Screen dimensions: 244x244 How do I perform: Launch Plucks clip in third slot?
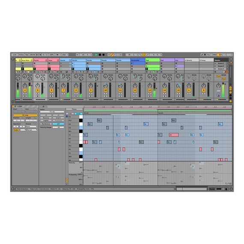(x=35, y=69)
